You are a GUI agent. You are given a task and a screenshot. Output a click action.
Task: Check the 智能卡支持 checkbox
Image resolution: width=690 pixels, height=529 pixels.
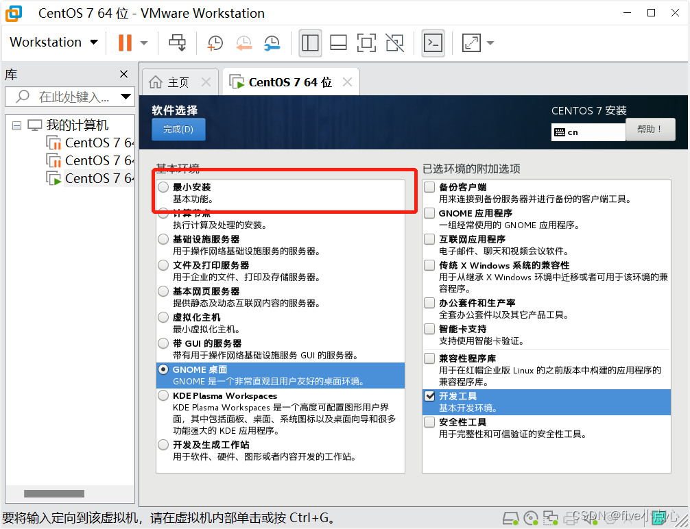pyautogui.click(x=429, y=329)
